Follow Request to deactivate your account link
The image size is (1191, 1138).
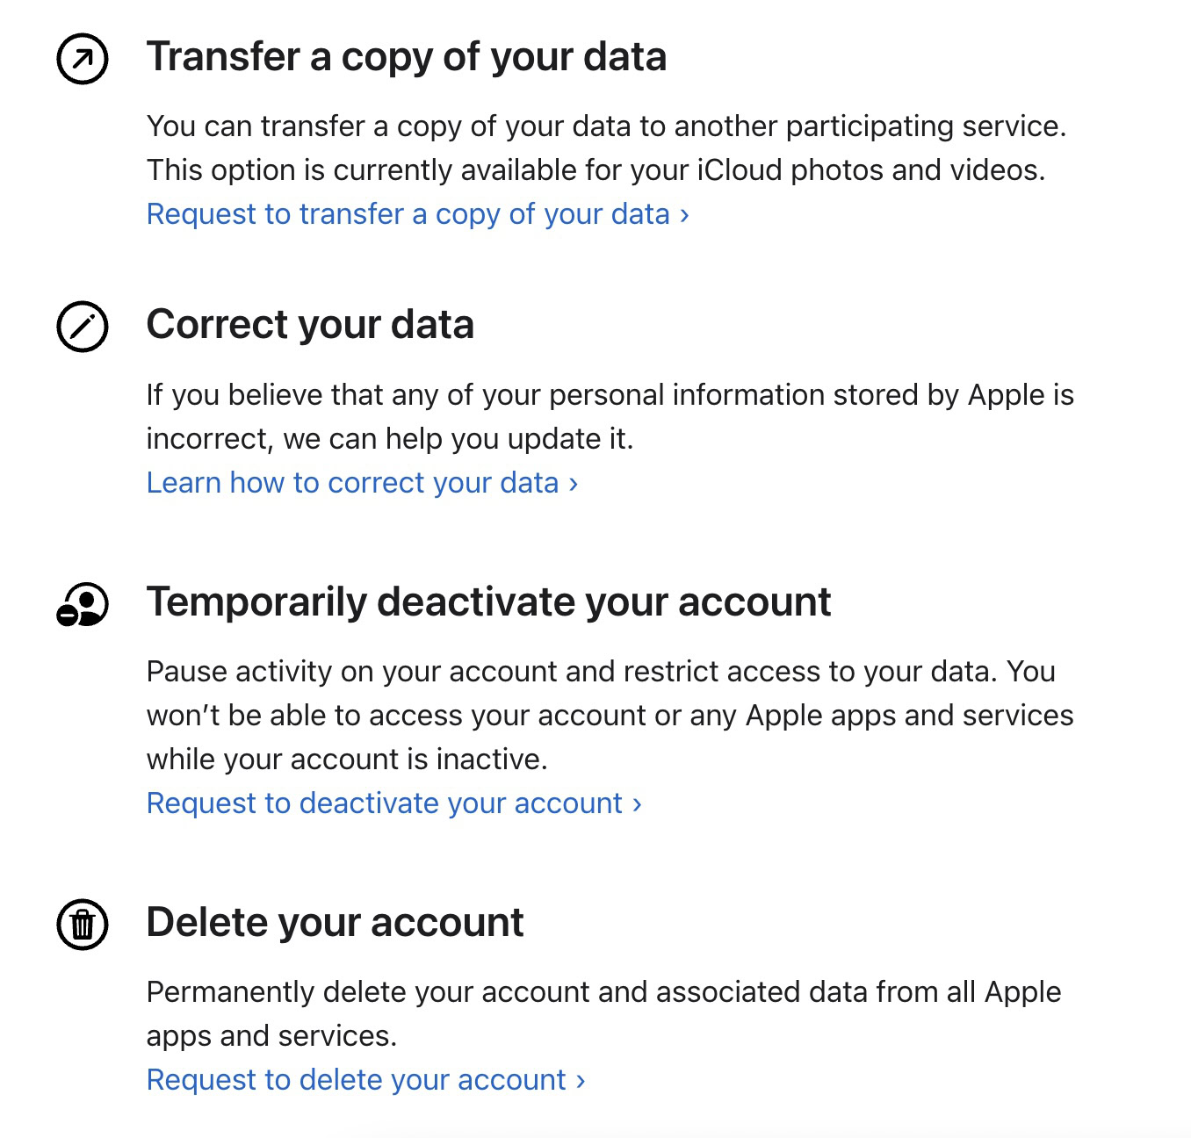tap(384, 803)
